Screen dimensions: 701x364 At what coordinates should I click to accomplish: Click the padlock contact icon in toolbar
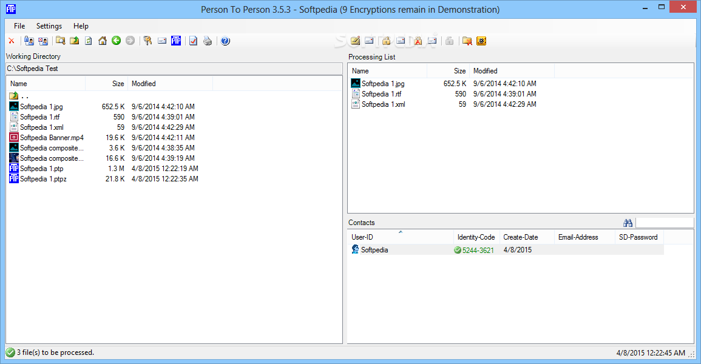tap(29, 41)
